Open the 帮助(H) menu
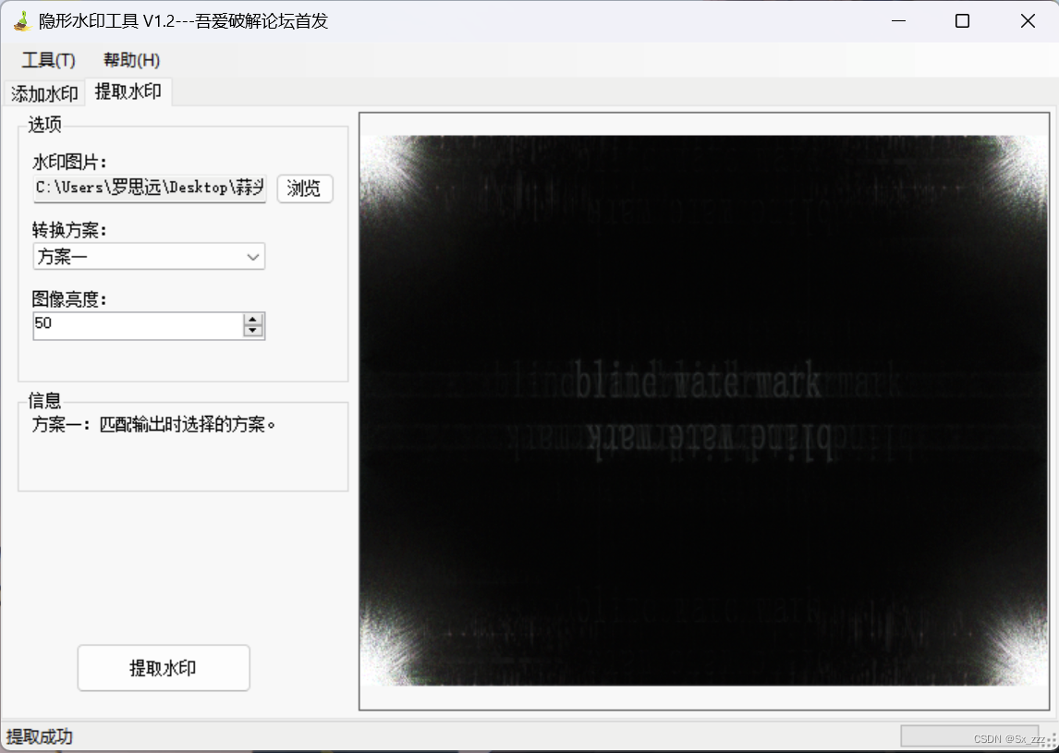 (132, 60)
